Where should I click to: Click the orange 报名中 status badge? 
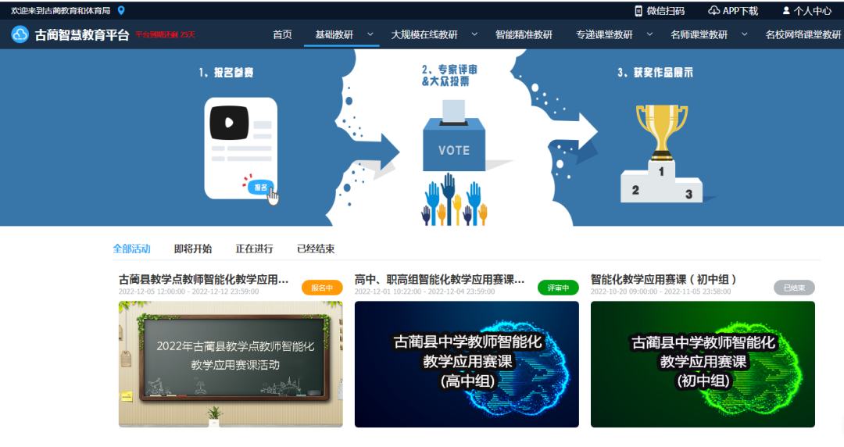point(322,288)
